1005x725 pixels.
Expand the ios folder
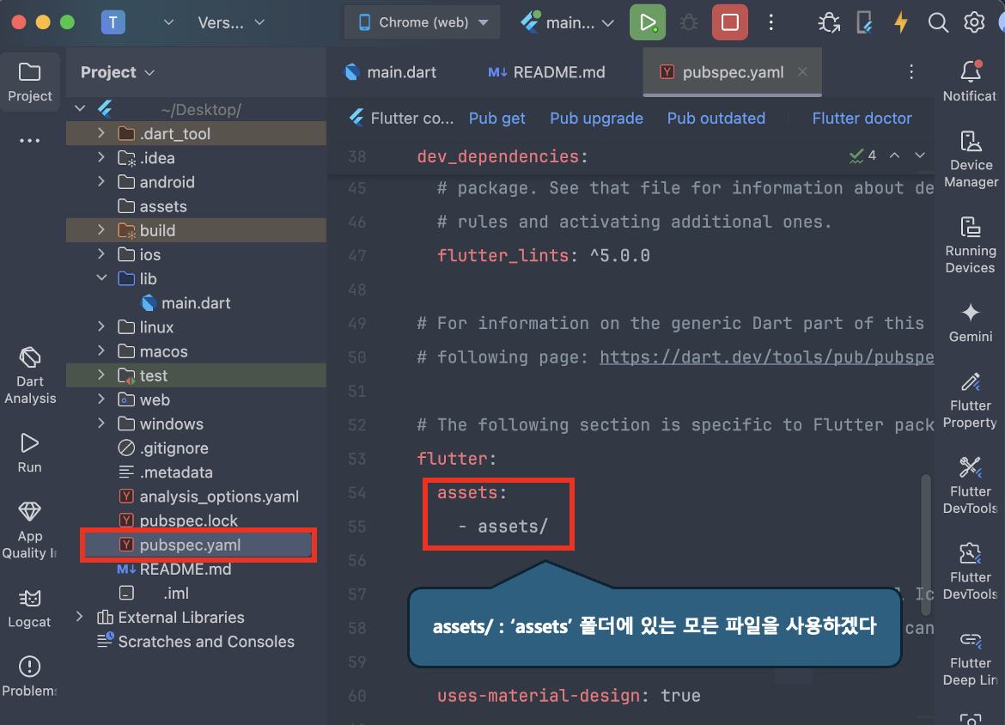click(100, 254)
